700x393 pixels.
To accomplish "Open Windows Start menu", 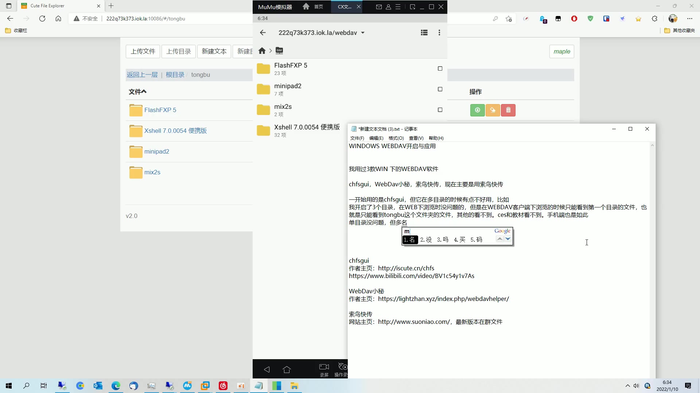I will coord(9,386).
